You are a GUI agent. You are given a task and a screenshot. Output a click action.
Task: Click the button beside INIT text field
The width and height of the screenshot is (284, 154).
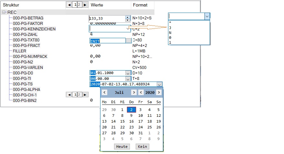[x=129, y=40]
